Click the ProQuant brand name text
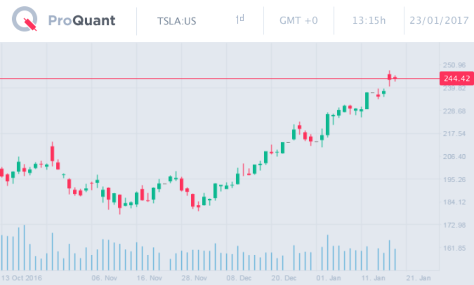 click(82, 20)
